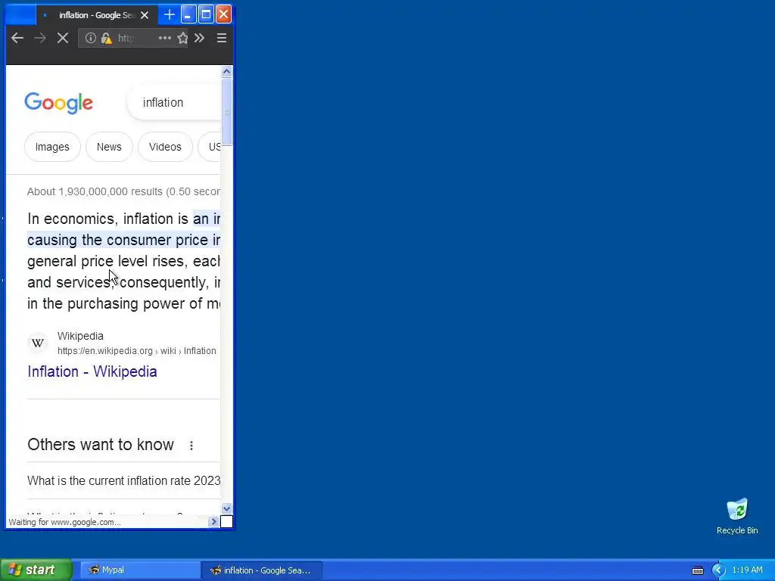Viewport: 775px width, 581px height.
Task: Expand hidden tray icons with arrow
Action: pyautogui.click(x=718, y=570)
